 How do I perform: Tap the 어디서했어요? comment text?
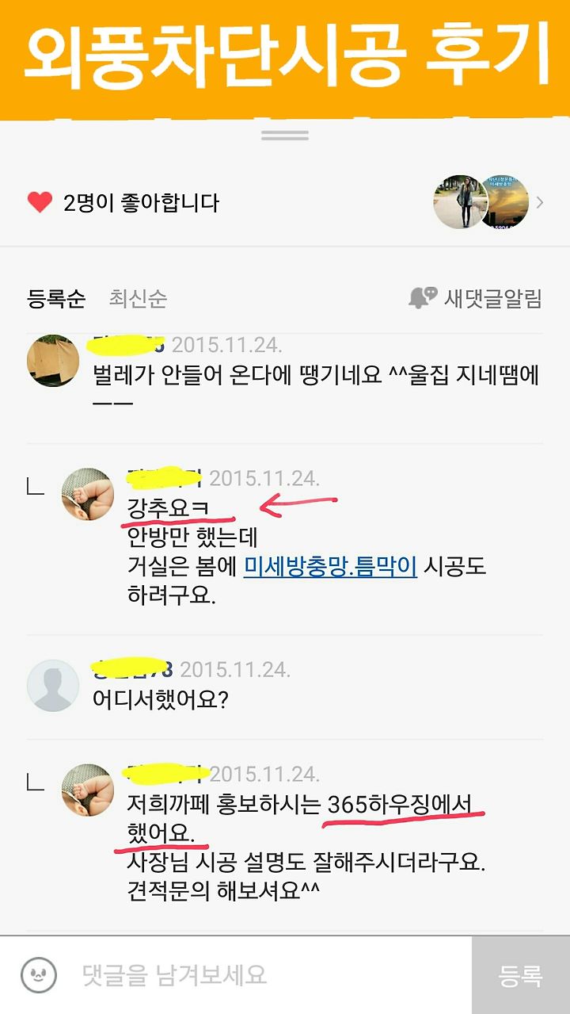[160, 701]
